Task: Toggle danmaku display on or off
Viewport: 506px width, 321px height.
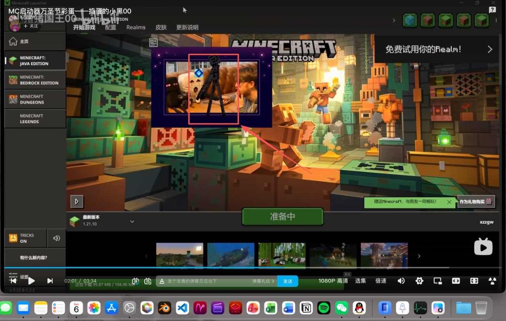Action: 136,281
